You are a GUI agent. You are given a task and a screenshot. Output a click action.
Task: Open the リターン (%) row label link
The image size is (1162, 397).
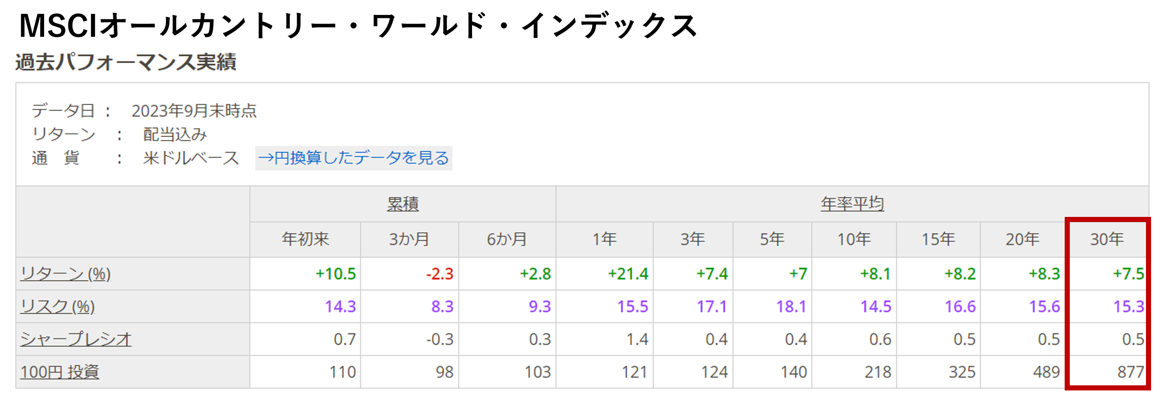click(x=65, y=274)
